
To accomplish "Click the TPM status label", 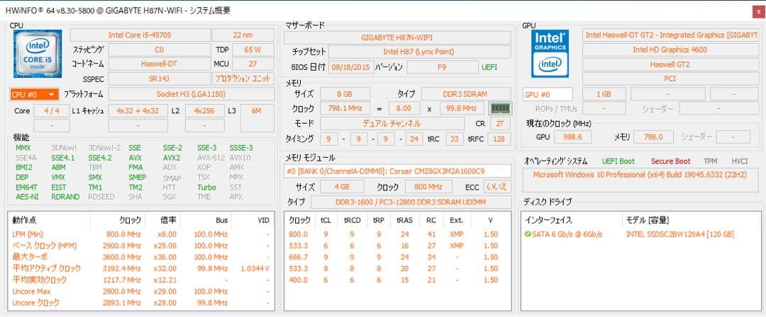I will point(710,161).
